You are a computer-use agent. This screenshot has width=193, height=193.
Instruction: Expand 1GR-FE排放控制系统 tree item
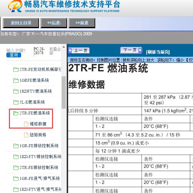coord(39,146)
